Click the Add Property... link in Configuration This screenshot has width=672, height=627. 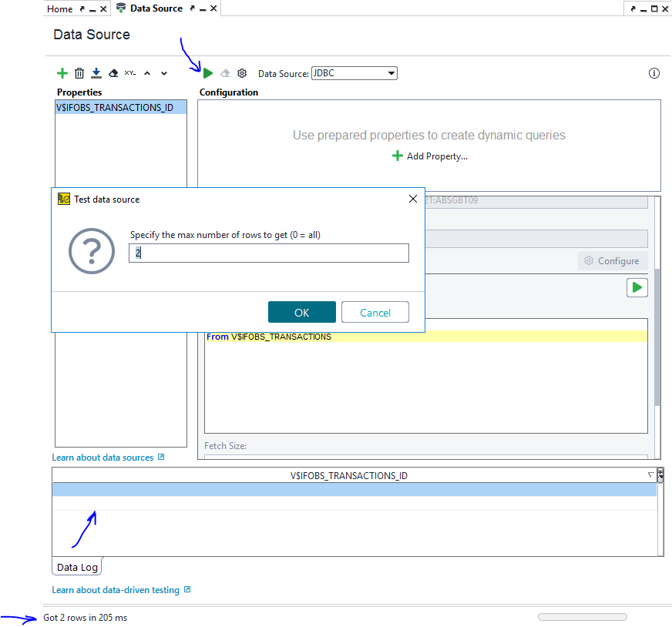436,156
